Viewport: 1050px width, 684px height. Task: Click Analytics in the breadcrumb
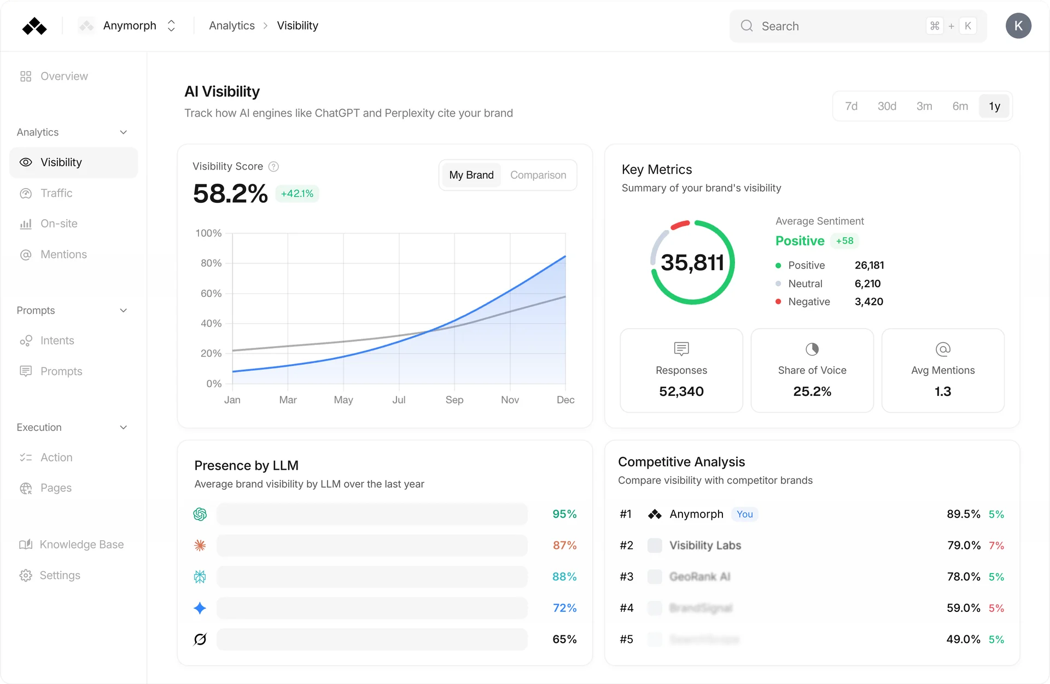point(231,26)
